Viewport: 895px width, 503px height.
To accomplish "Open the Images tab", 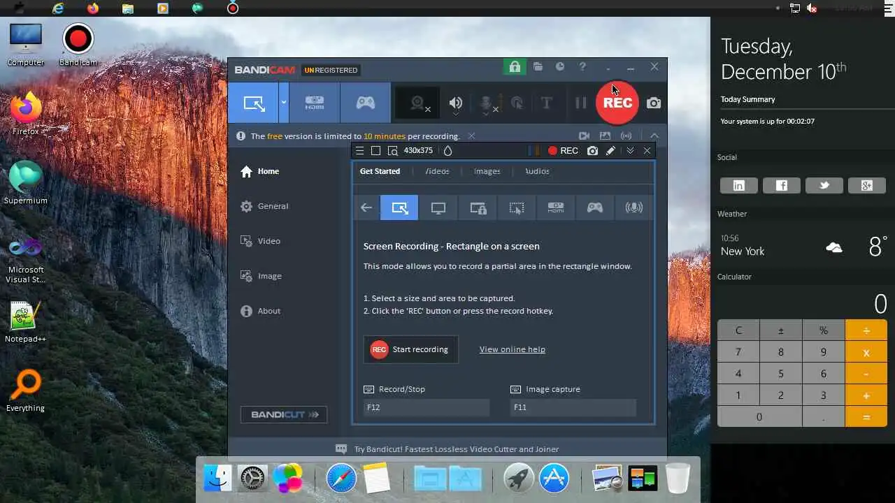I will (x=487, y=171).
